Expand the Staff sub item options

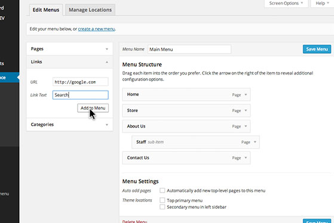click(x=255, y=142)
